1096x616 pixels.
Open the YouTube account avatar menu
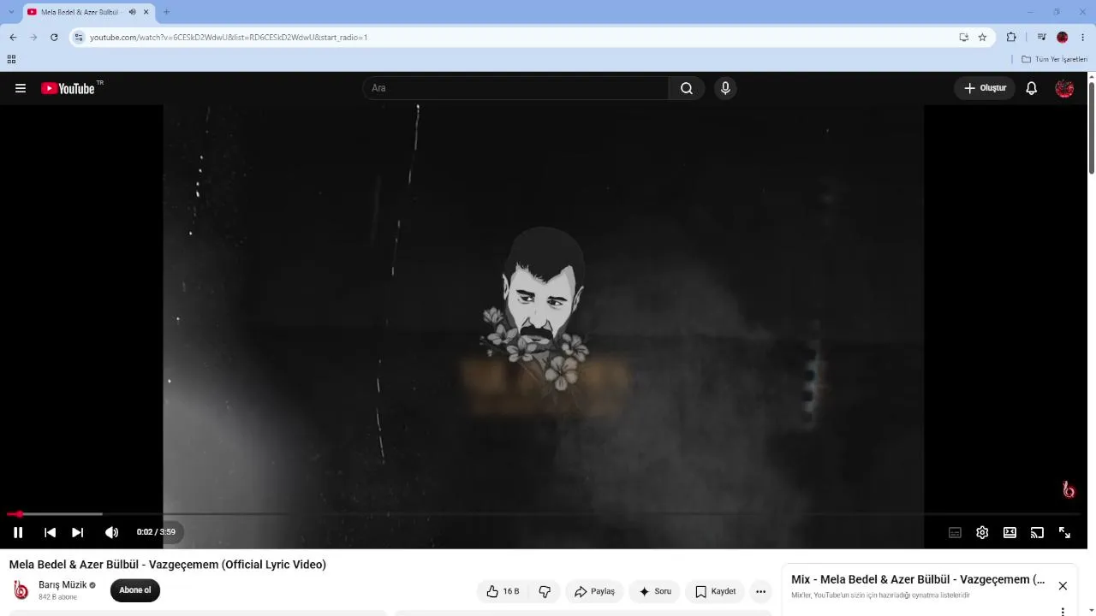pos(1064,88)
